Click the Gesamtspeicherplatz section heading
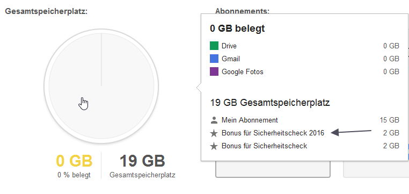The height and width of the screenshot is (194, 409). click(x=46, y=11)
